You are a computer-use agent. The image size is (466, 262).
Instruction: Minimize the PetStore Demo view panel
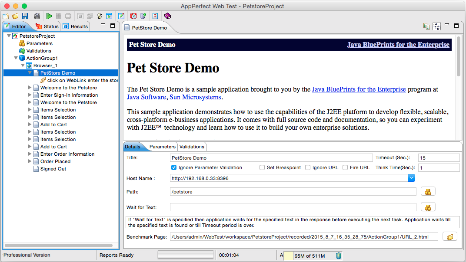pyautogui.click(x=447, y=25)
